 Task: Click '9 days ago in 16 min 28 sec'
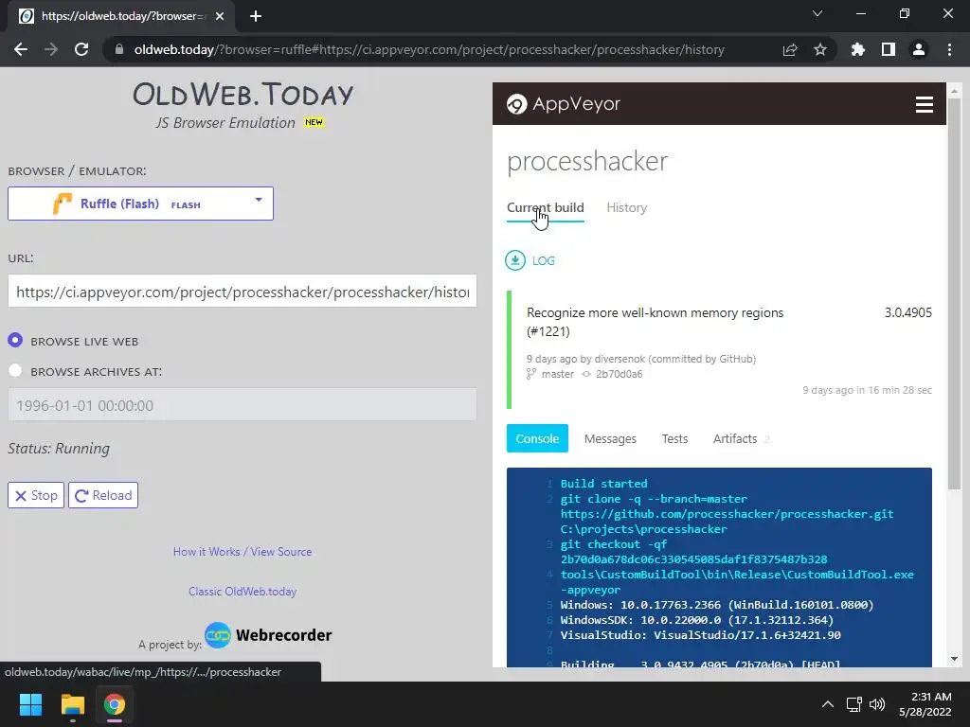867,390
